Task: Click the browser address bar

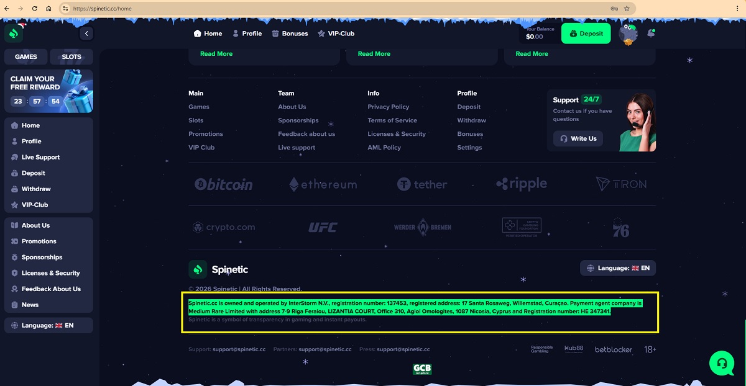Action: (x=336, y=9)
